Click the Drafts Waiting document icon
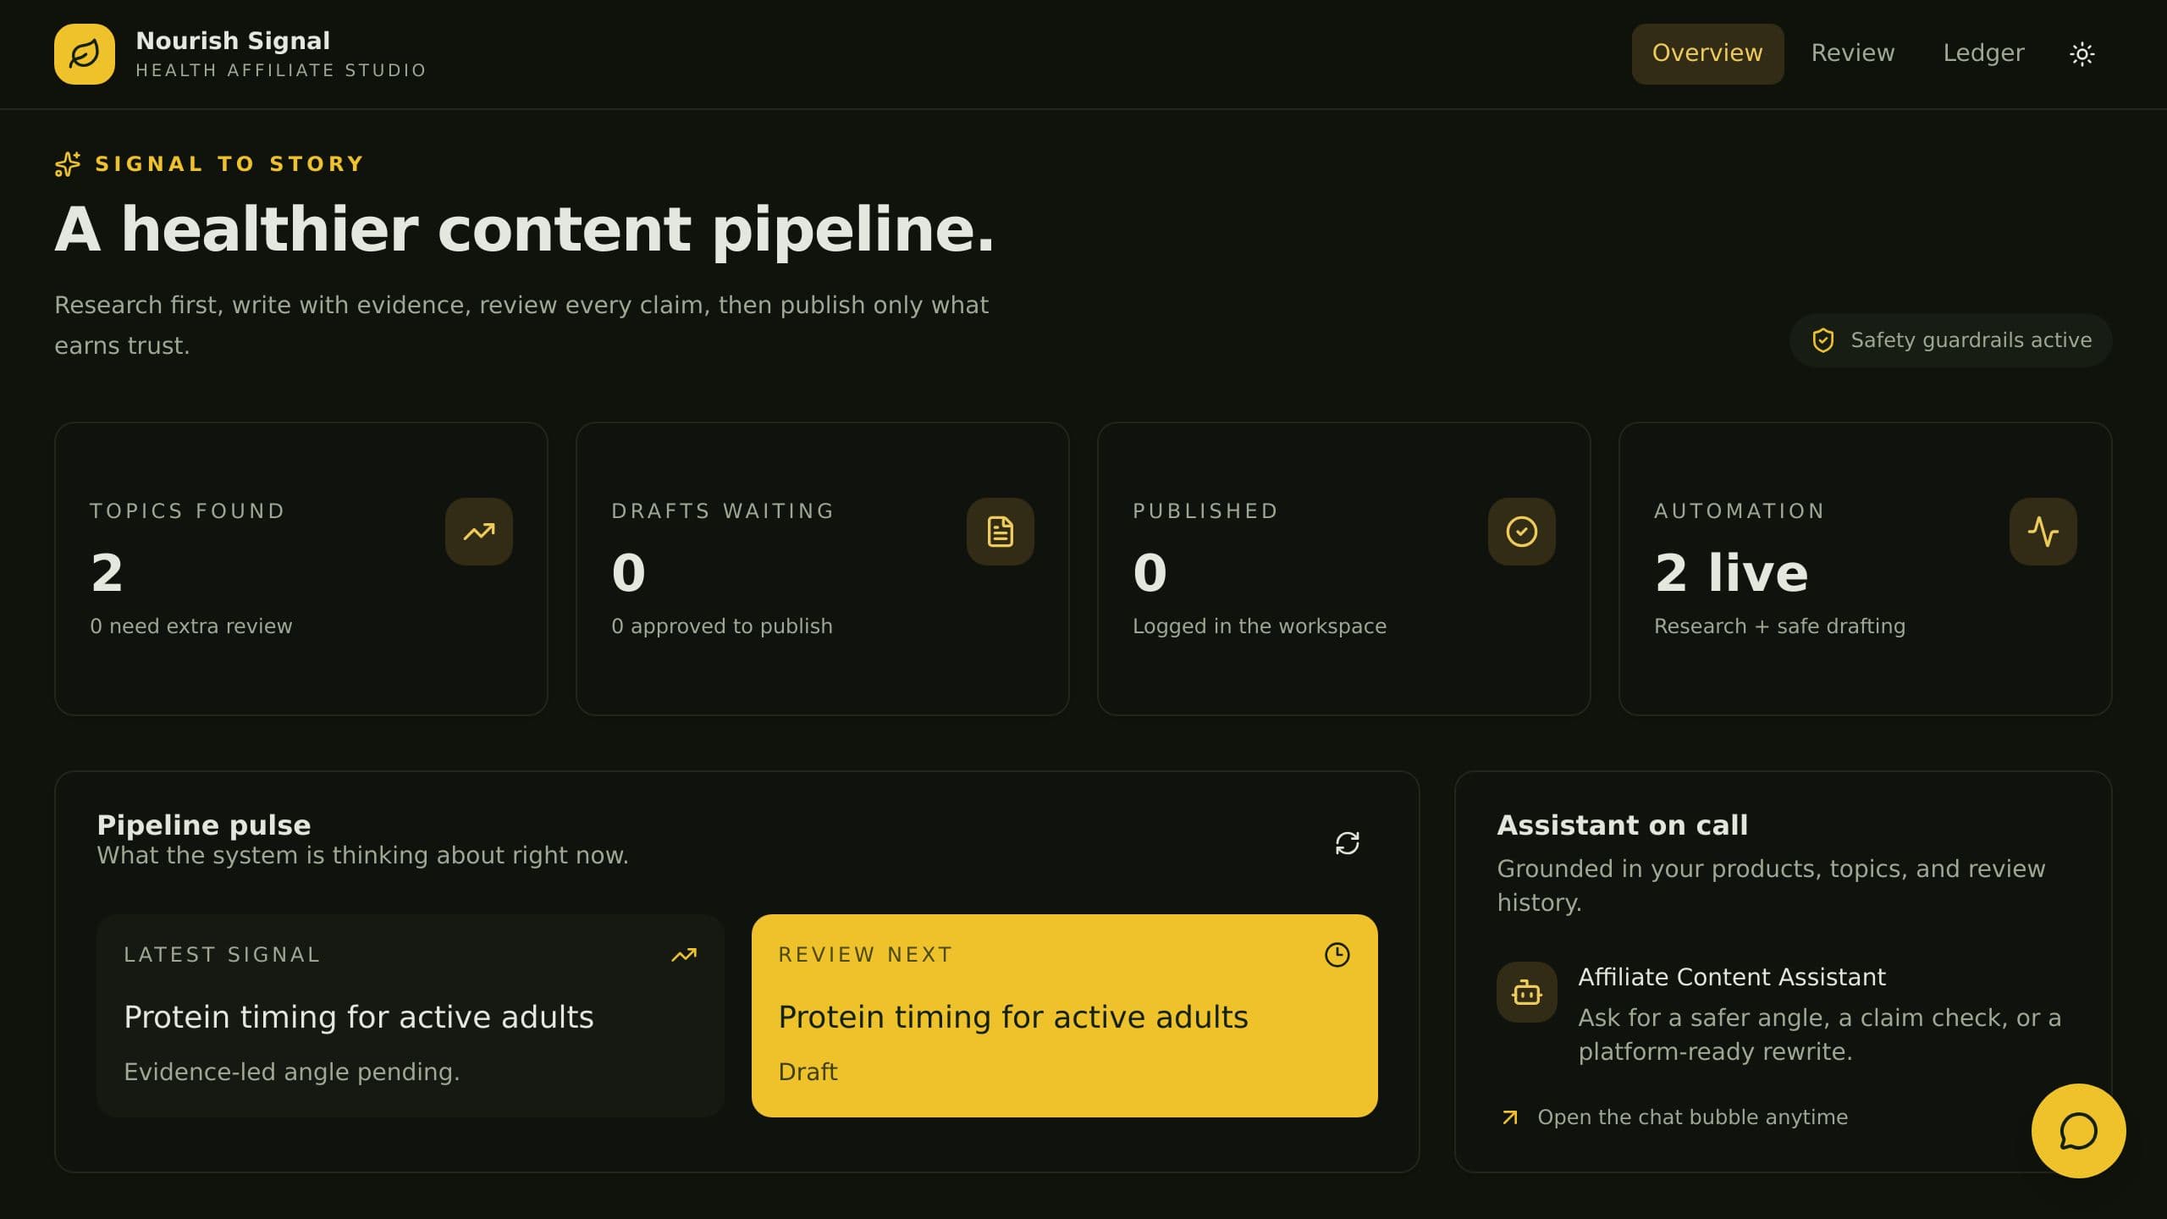This screenshot has width=2167, height=1219. click(1001, 532)
